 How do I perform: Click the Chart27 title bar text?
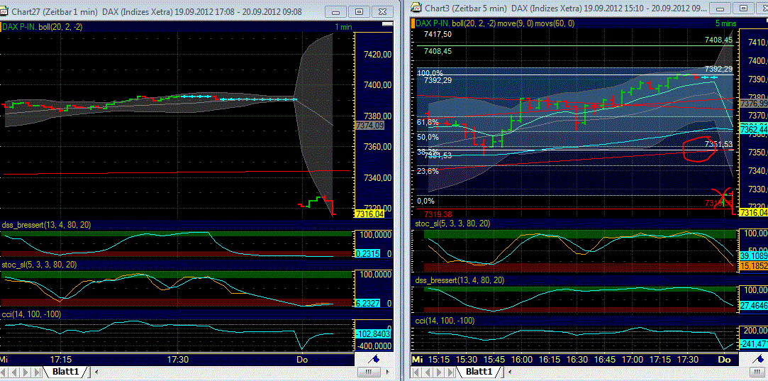tap(157, 11)
